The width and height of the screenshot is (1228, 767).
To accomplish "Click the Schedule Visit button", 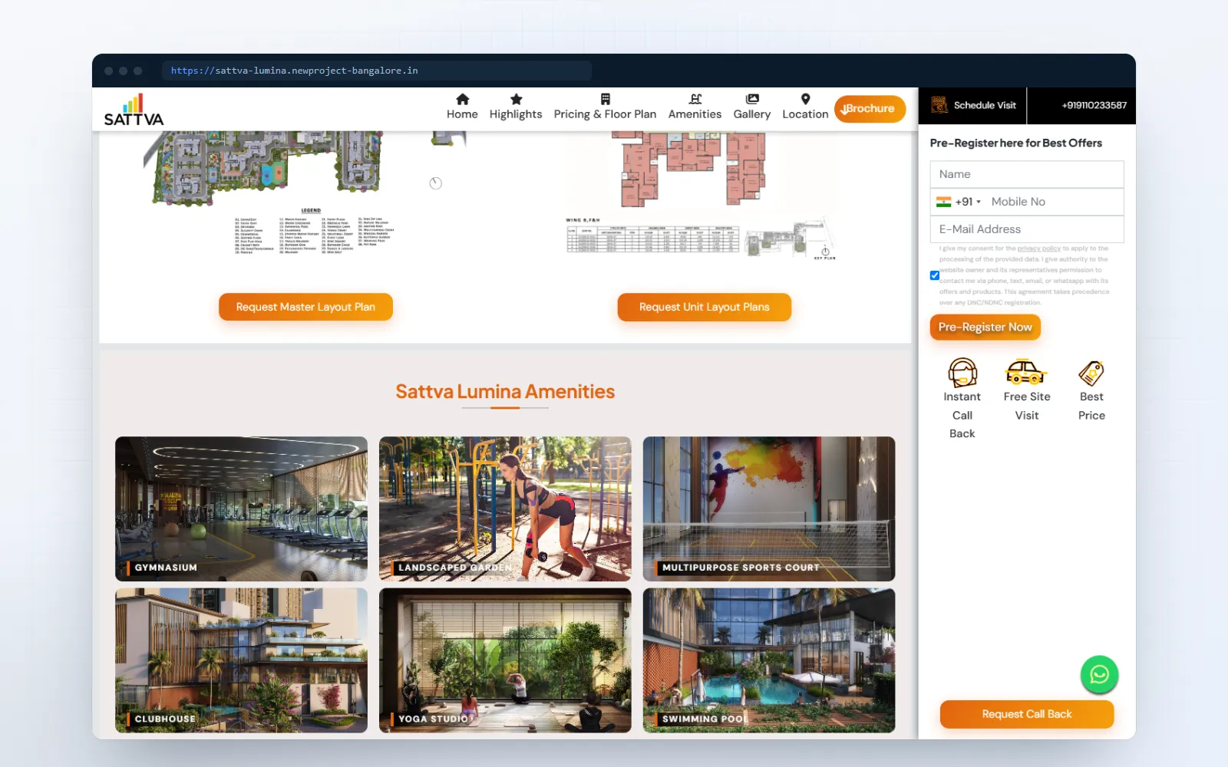I will (x=972, y=105).
